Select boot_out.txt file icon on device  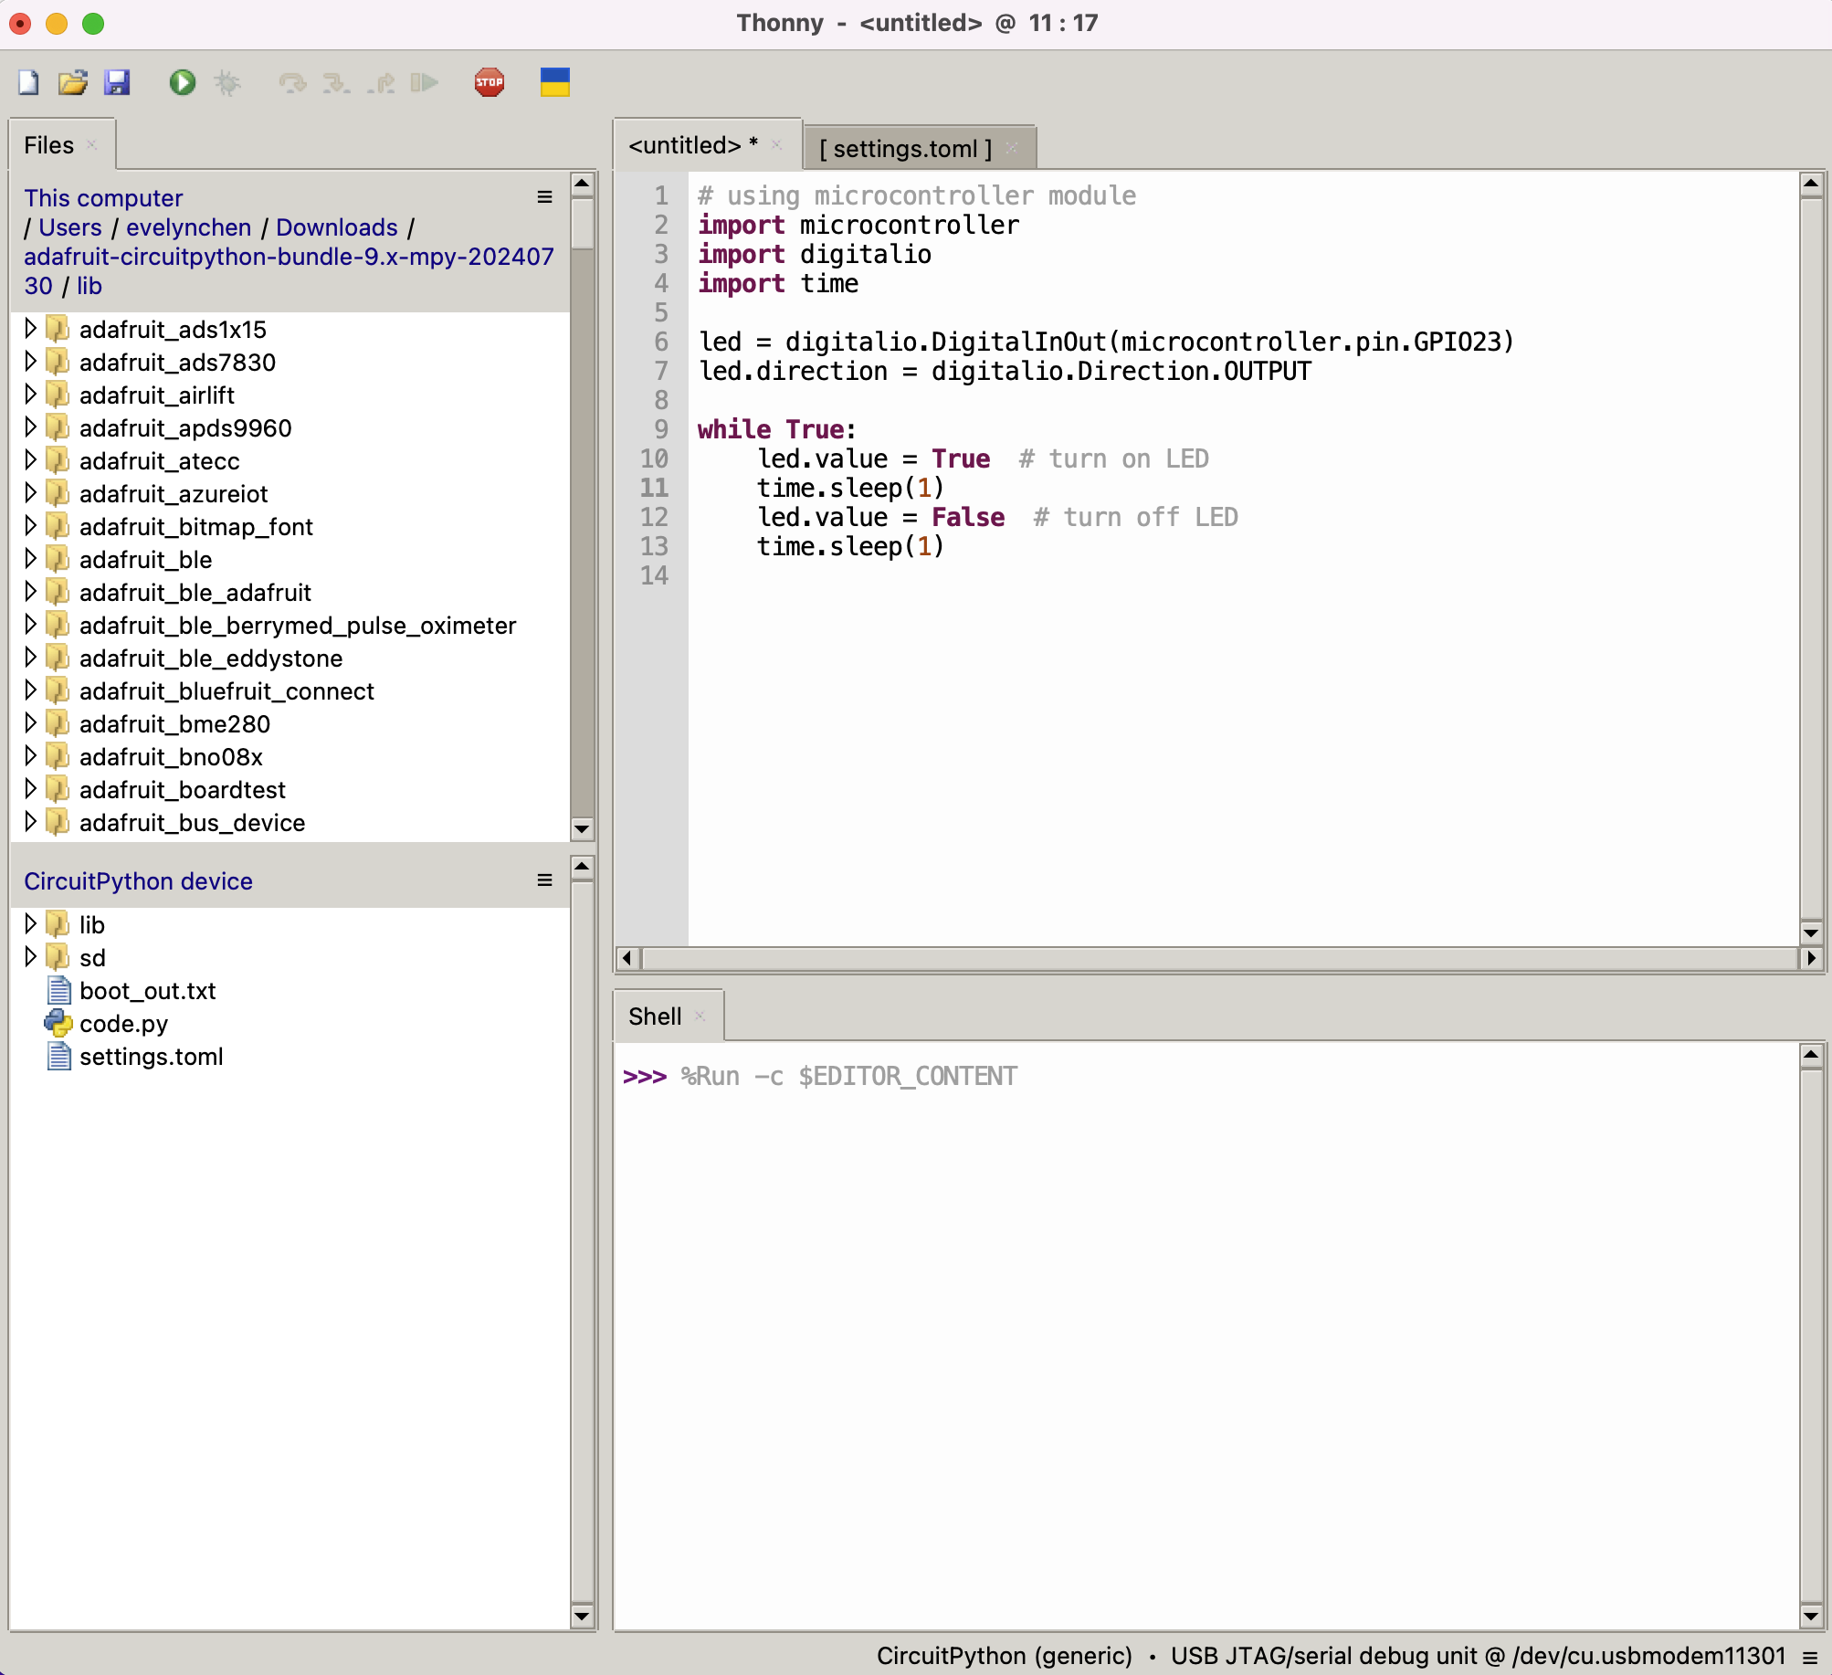click(59, 991)
